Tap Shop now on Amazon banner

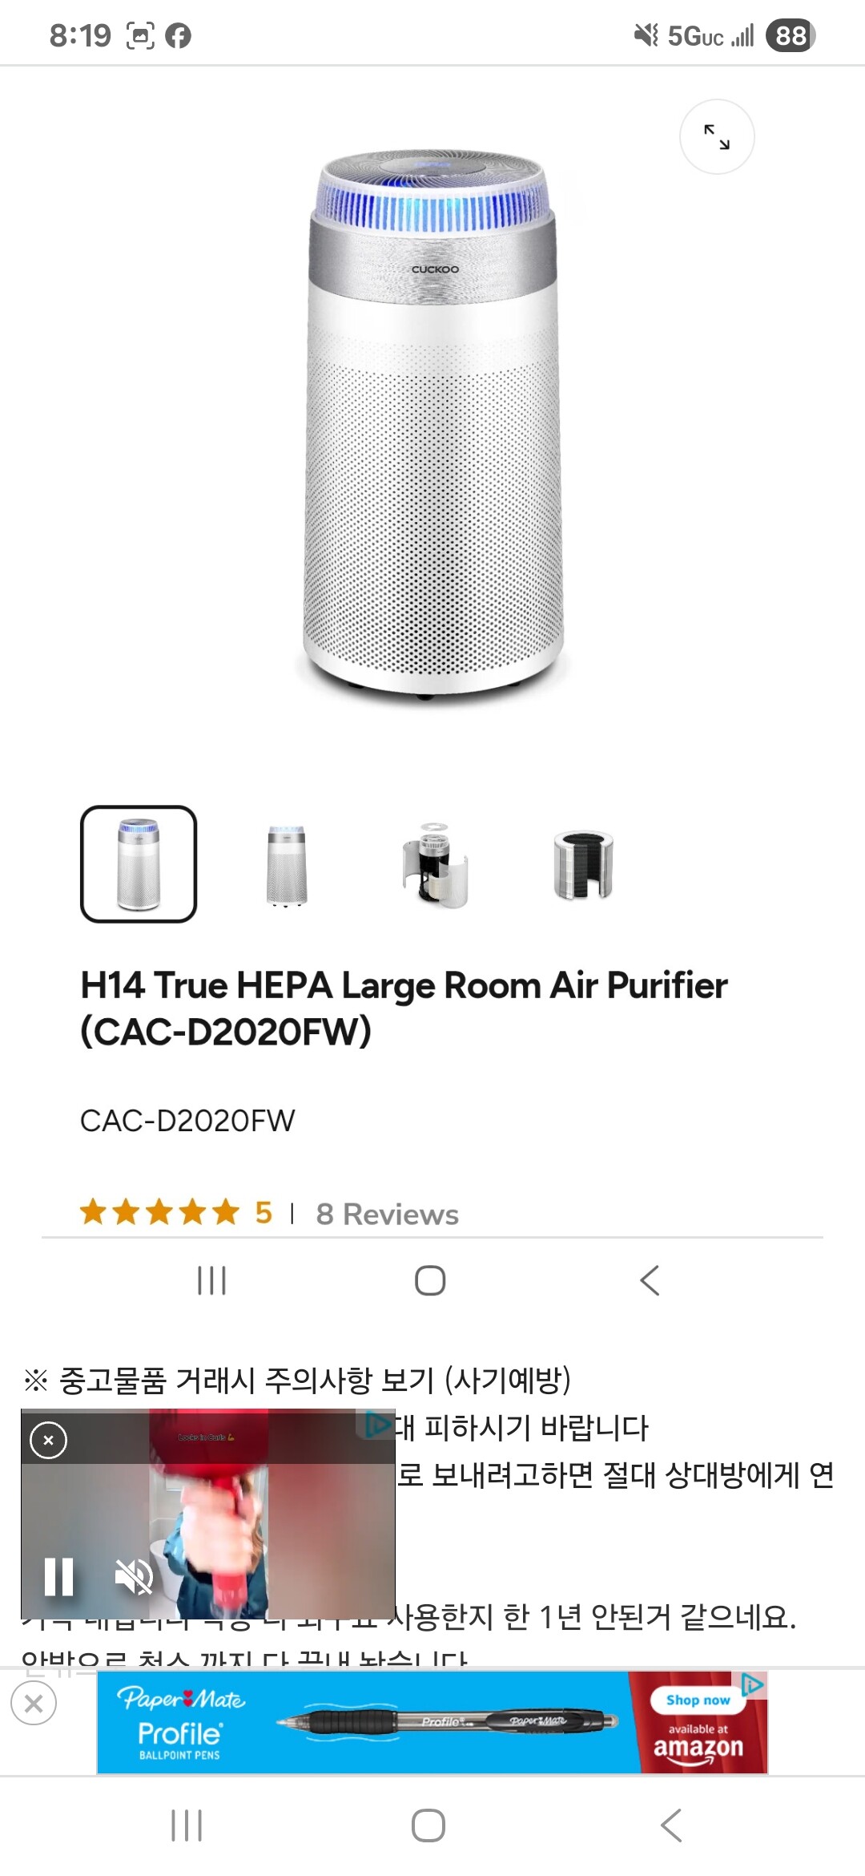(x=698, y=1700)
